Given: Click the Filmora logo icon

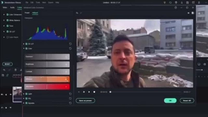Looking at the screenshot, I should (x=2, y=3).
